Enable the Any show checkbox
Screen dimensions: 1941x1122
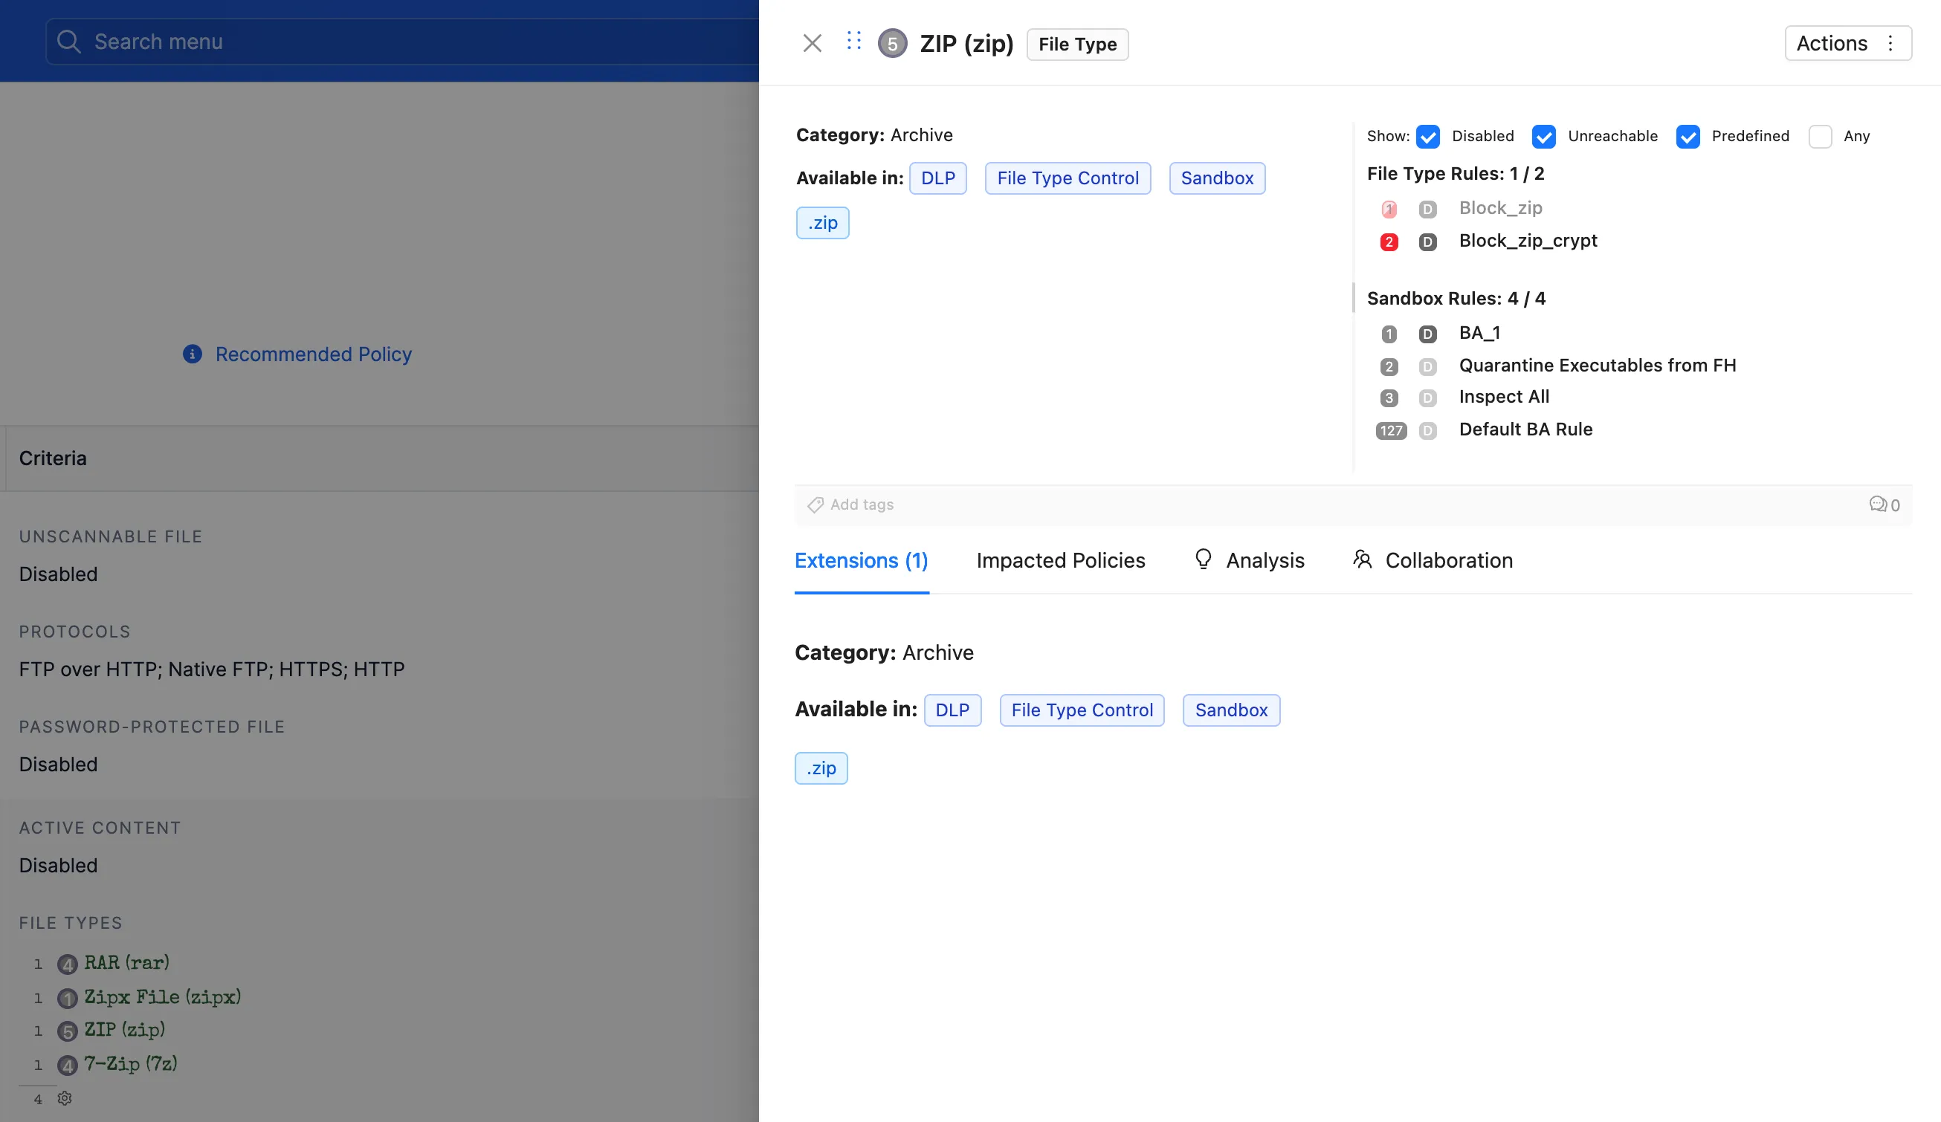[x=1820, y=136]
